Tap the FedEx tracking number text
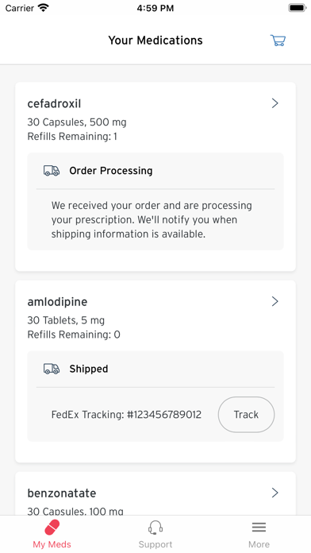Viewport: 311px width, 553px height. coord(126,415)
